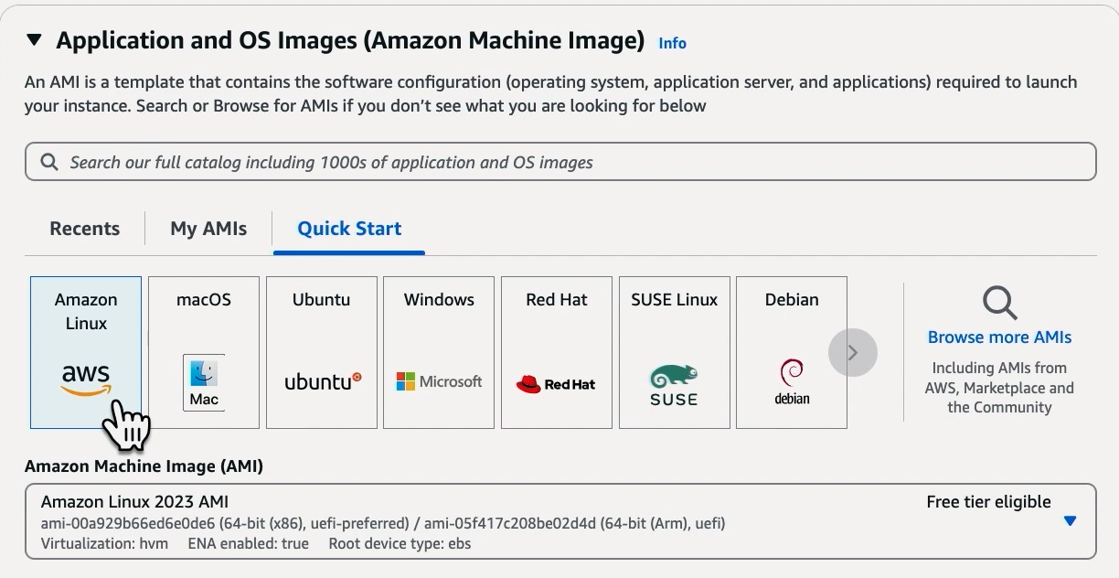
Task: Click the Amazon Linux 2023 AMI selection box
Action: (549, 521)
